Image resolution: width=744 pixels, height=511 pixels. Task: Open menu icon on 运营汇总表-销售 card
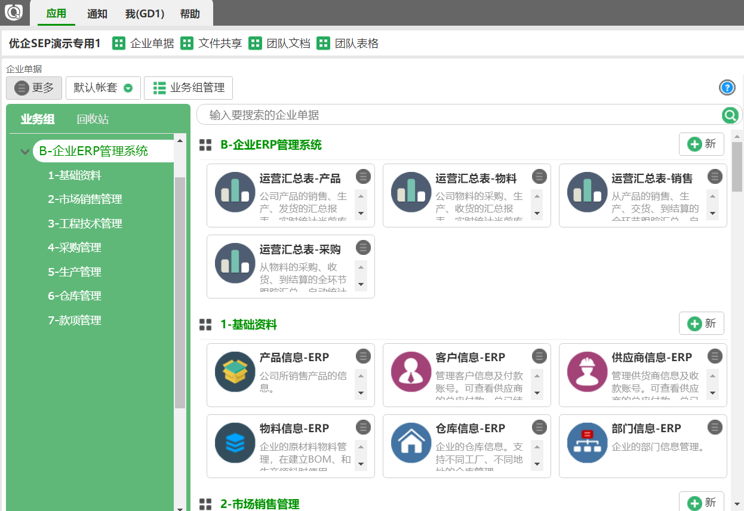[715, 176]
